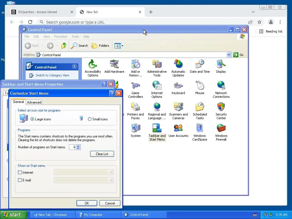Open the Tools menu in Control Panel
This screenshot has width=292, height=219.
pyautogui.click(x=75, y=36)
